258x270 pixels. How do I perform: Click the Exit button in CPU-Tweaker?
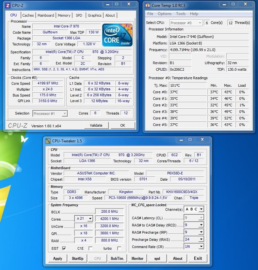tap(198, 259)
